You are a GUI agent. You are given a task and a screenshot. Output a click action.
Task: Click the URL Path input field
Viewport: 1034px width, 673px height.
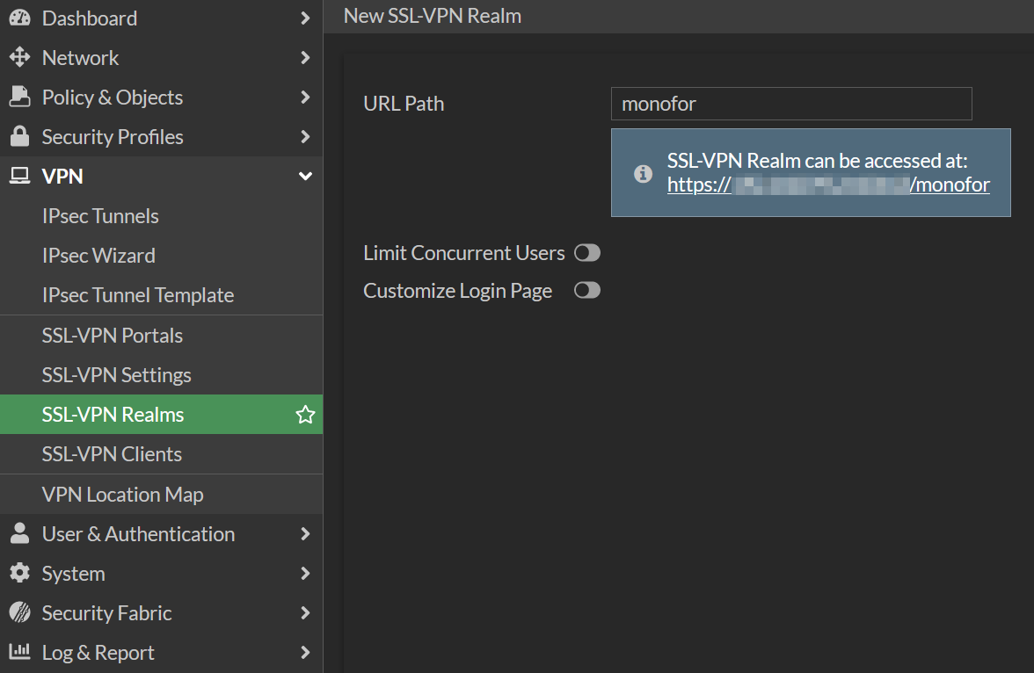[791, 104]
